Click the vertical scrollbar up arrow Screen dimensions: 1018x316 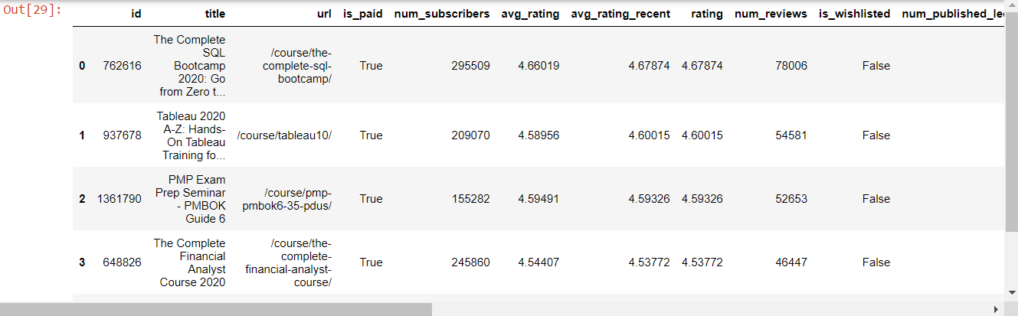[x=1011, y=7]
